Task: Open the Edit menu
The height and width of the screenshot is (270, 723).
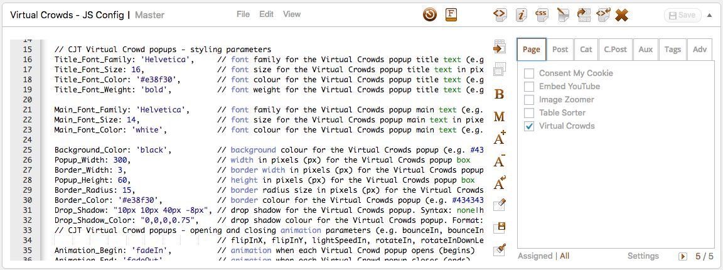Action: 266,14
